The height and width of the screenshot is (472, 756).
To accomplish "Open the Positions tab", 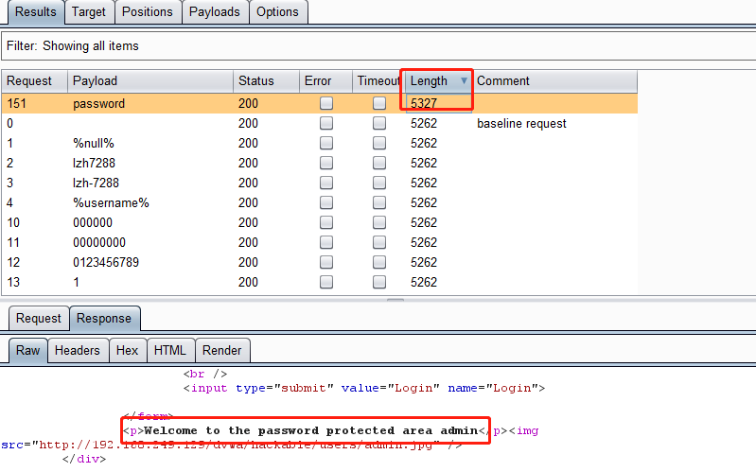I will 148,11.
